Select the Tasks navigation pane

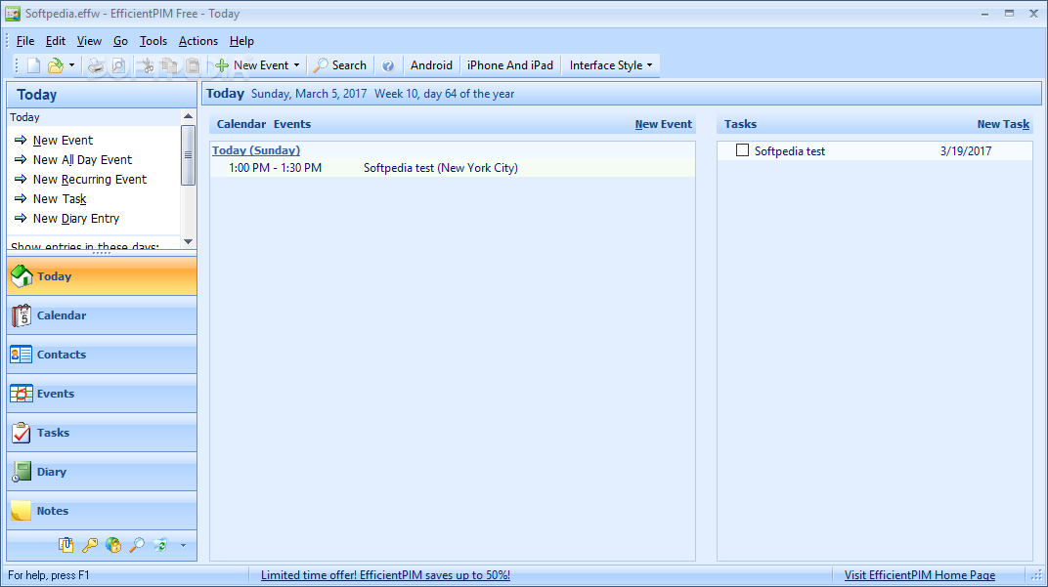[102, 433]
